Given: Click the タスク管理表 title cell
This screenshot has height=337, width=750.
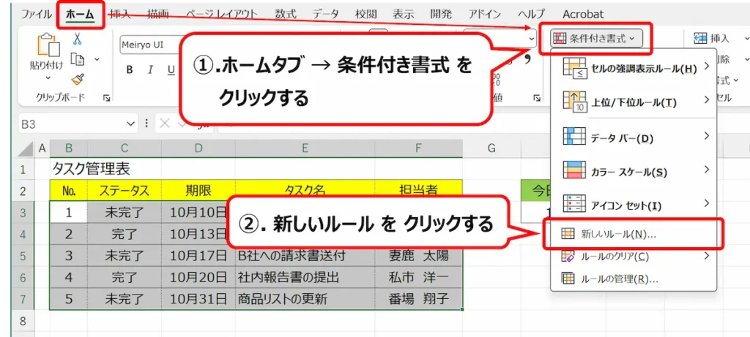Looking at the screenshot, I should (91, 168).
